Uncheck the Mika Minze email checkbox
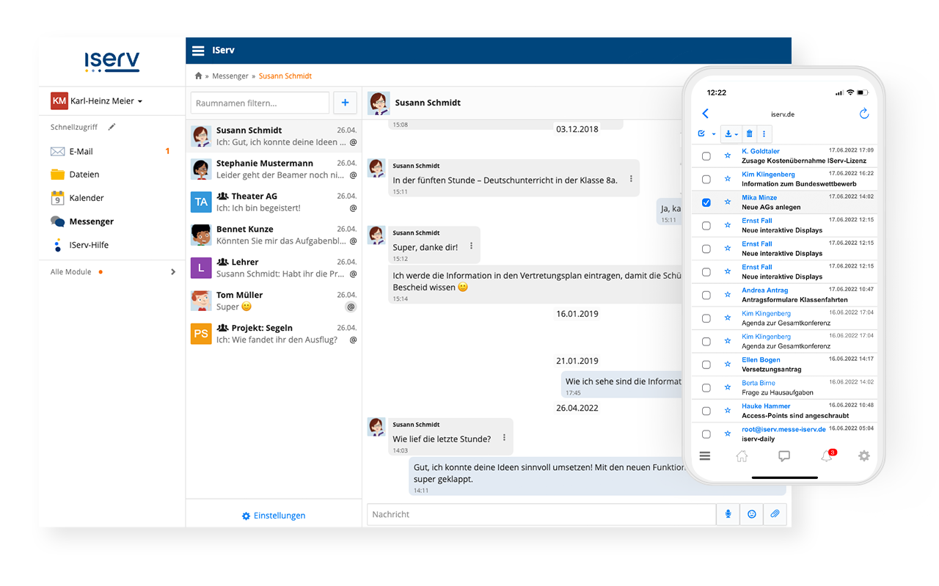 click(706, 202)
